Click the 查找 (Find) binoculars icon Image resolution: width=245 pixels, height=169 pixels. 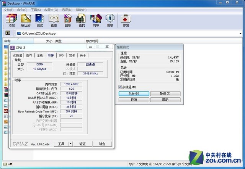tap(82, 20)
